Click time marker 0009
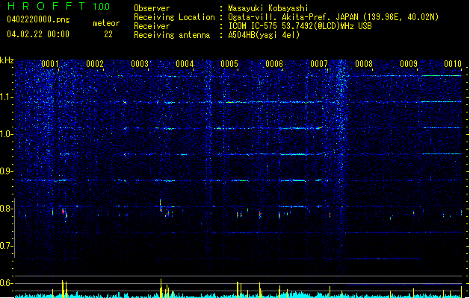This screenshot has height=298, width=470. pos(409,64)
